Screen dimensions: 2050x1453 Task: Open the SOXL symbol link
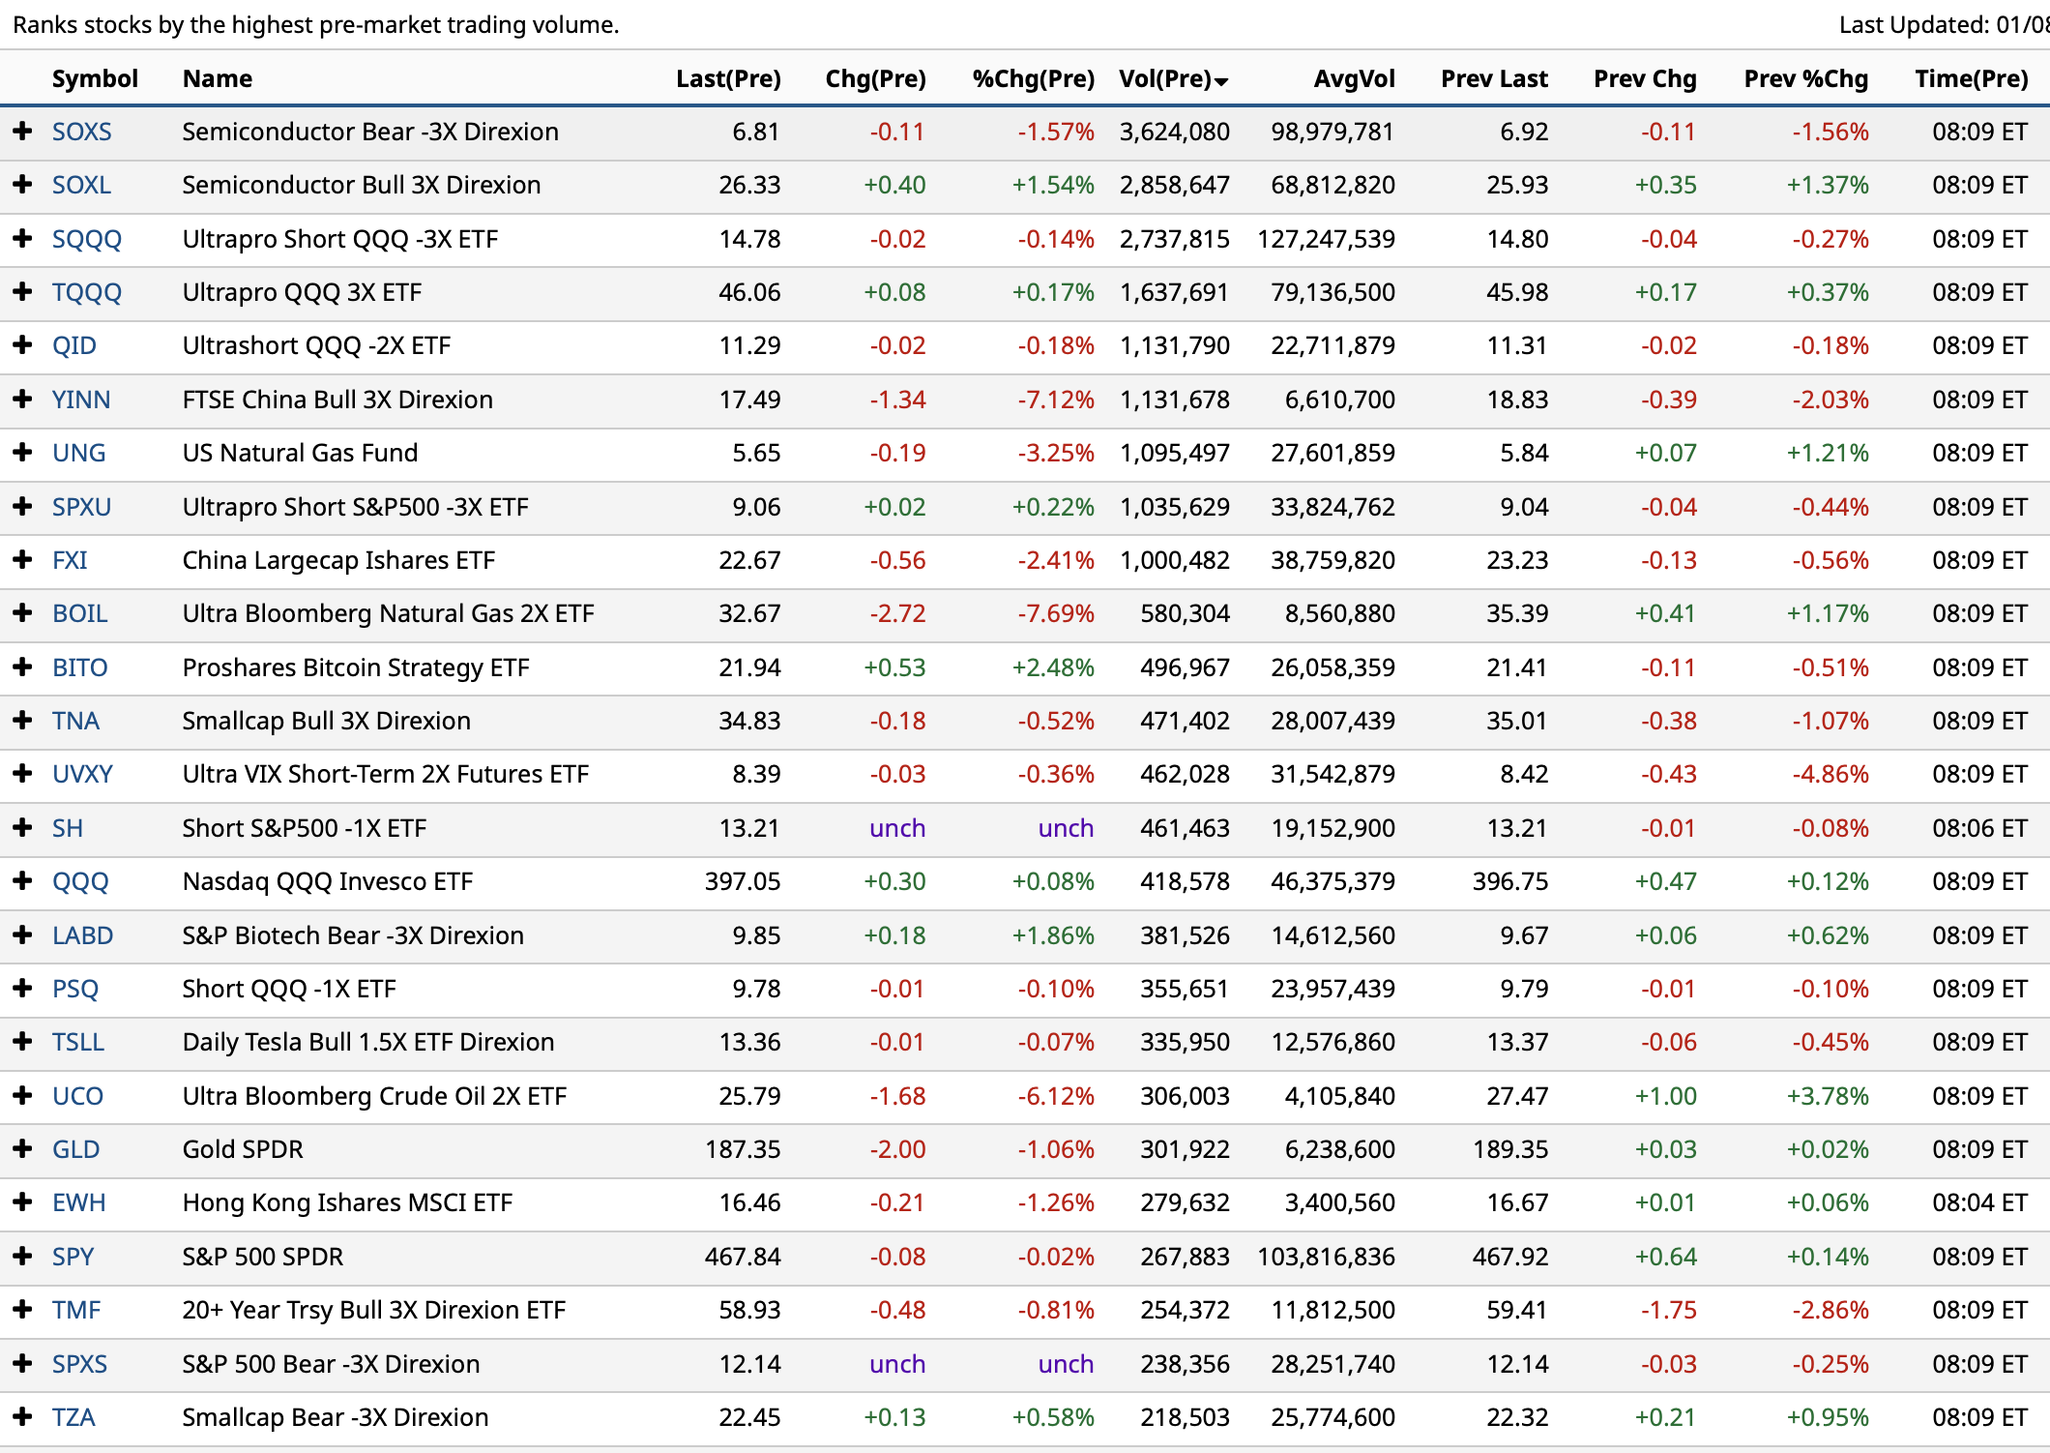pyautogui.click(x=81, y=185)
